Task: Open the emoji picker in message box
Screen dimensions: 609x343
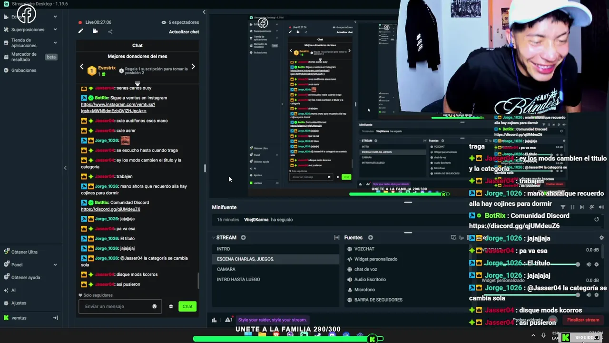Action: (x=154, y=306)
